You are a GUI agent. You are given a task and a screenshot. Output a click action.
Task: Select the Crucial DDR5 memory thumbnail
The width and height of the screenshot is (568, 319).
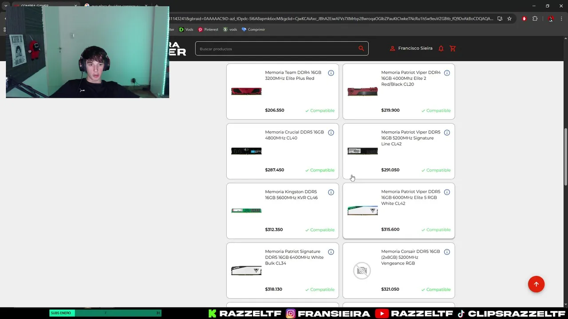click(x=246, y=151)
